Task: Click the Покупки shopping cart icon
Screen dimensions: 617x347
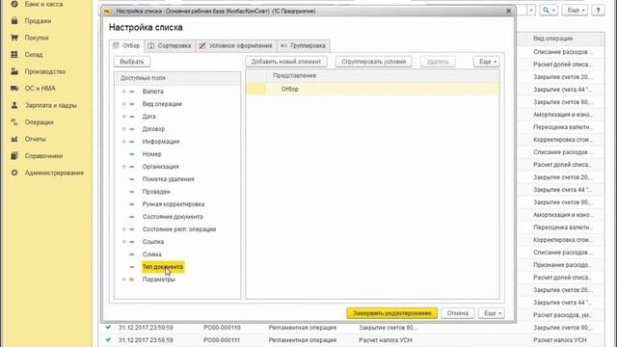Action: pos(14,38)
